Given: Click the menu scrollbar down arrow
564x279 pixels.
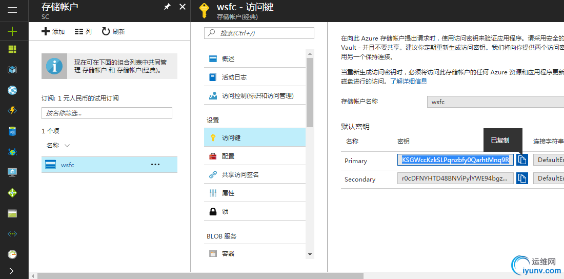Looking at the screenshot, I should coord(310,254).
